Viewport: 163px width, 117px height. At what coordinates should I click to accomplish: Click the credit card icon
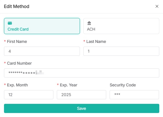pyautogui.click(x=10, y=23)
